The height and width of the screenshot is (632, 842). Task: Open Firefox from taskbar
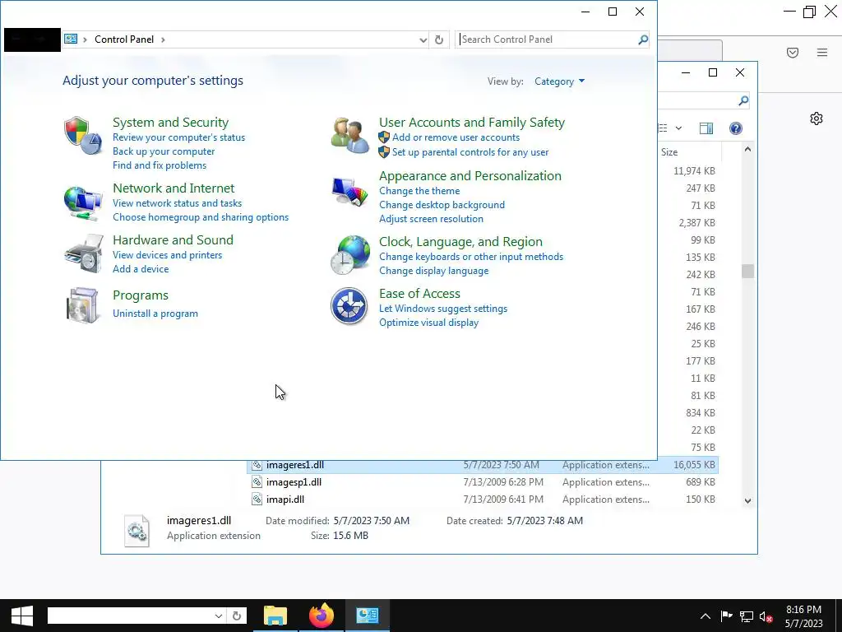point(322,616)
